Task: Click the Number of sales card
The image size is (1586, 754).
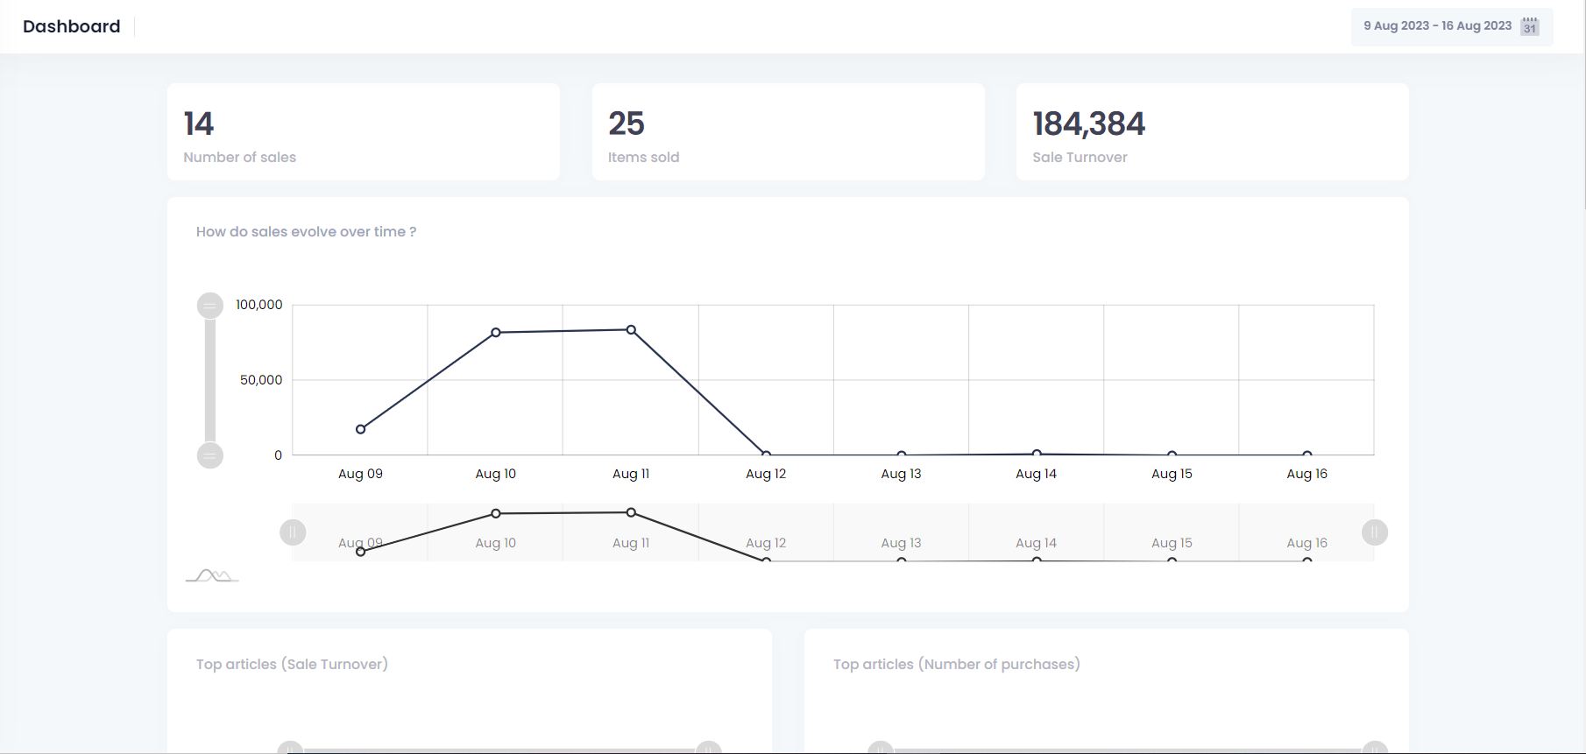Action: point(363,132)
